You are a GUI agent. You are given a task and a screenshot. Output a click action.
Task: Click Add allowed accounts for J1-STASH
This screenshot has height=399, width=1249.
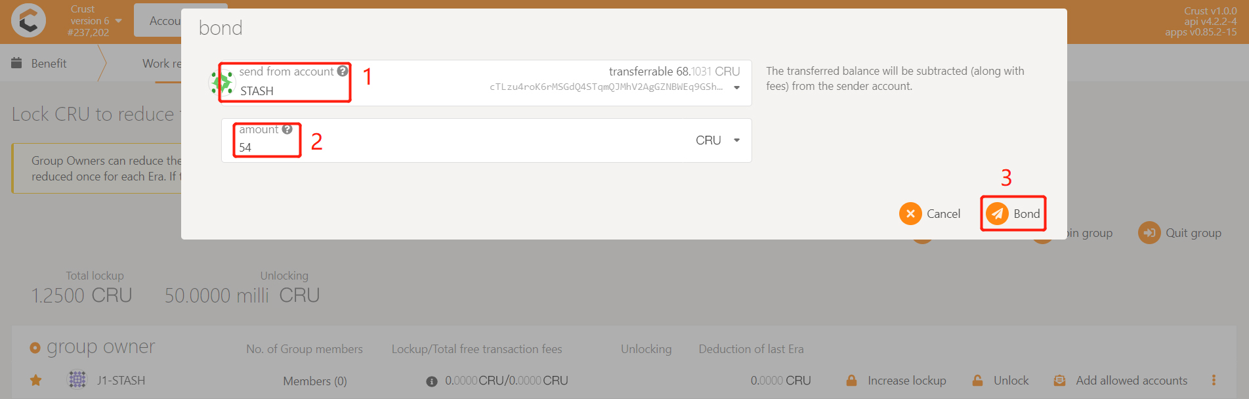[1121, 381]
